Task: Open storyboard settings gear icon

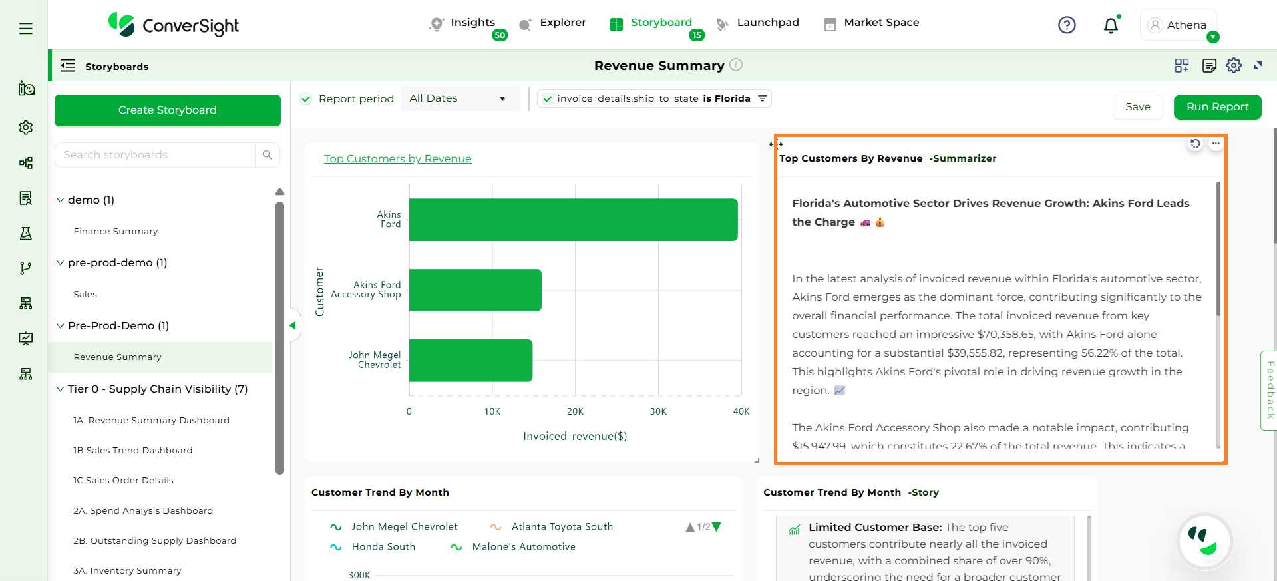Action: click(x=1234, y=65)
